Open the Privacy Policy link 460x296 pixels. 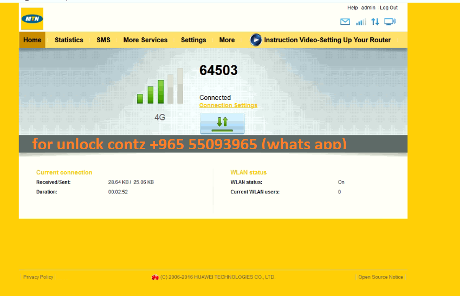coord(38,277)
